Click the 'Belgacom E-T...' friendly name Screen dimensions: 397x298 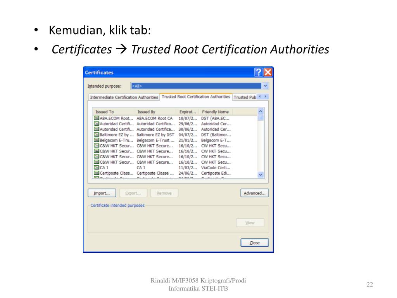pos(216,140)
